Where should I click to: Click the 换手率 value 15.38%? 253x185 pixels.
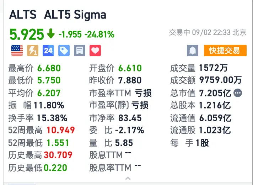52,118
